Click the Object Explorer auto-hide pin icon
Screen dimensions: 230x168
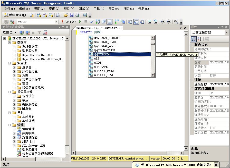click(63, 27)
